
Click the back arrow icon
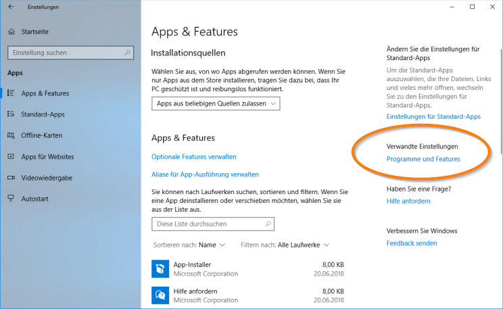point(10,7)
